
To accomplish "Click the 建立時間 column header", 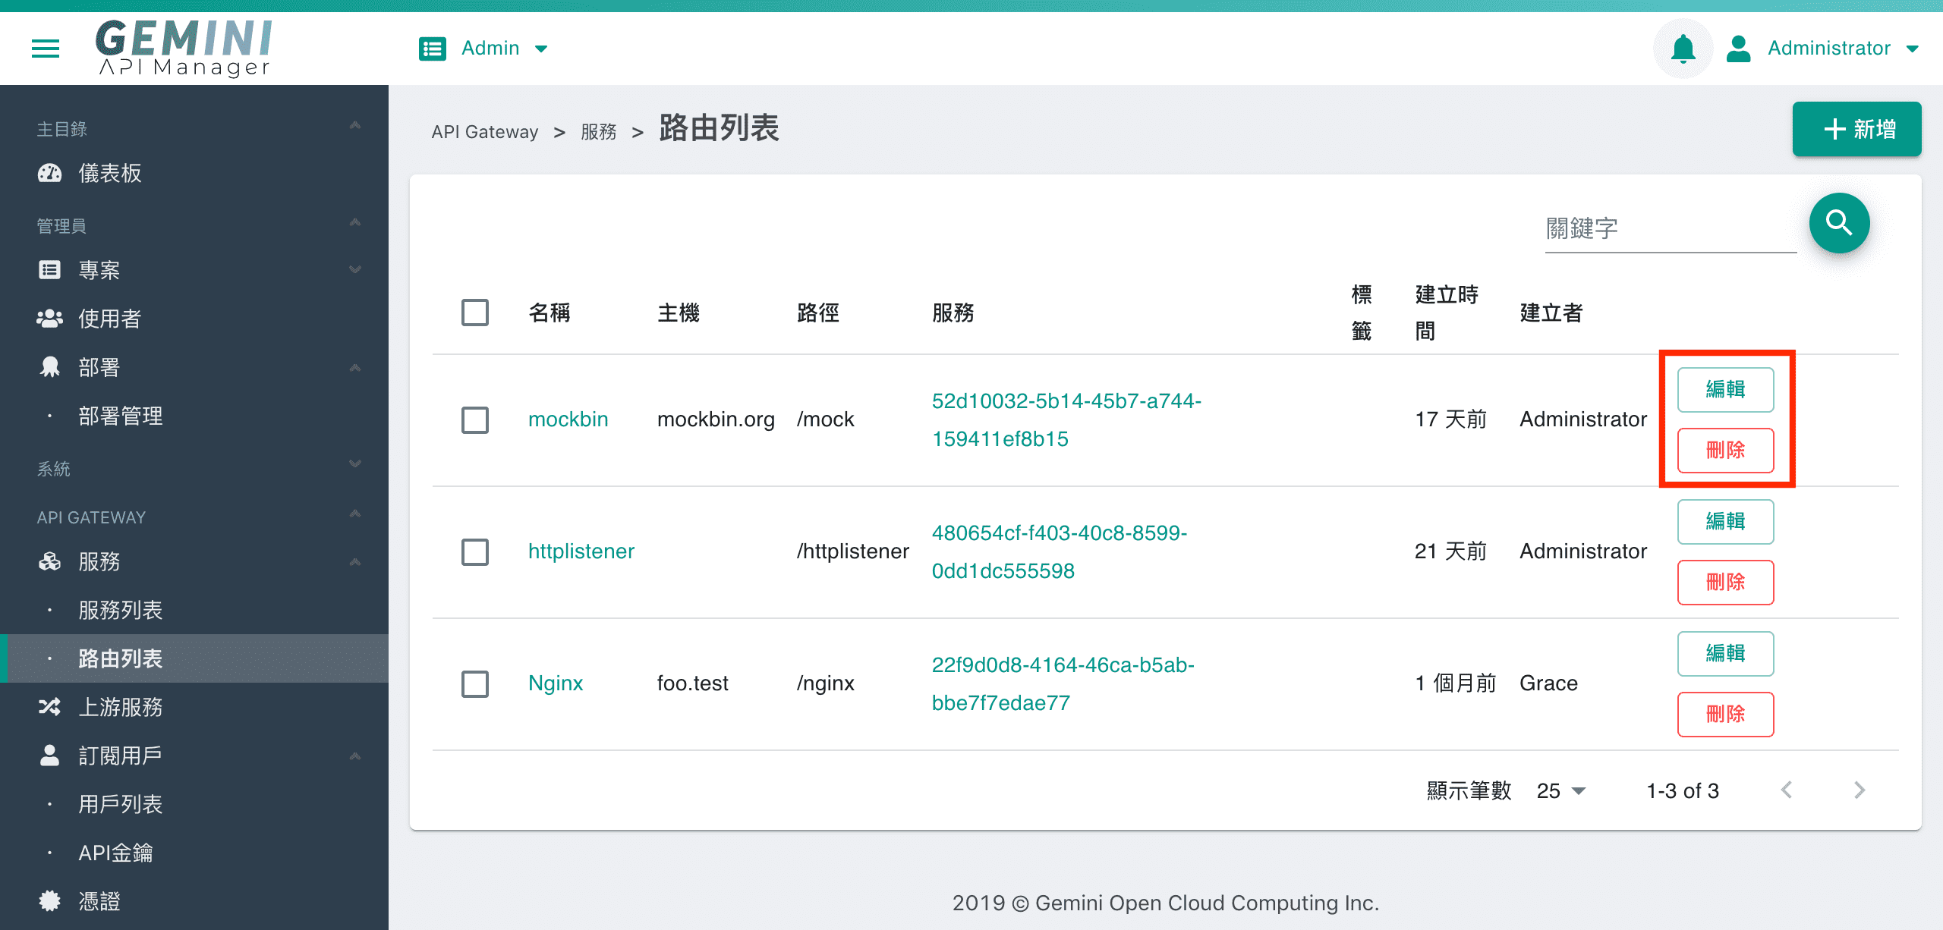I will (x=1447, y=313).
